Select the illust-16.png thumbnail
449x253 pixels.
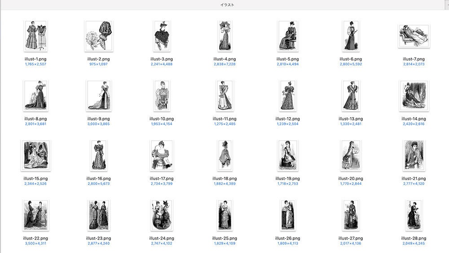pos(98,156)
